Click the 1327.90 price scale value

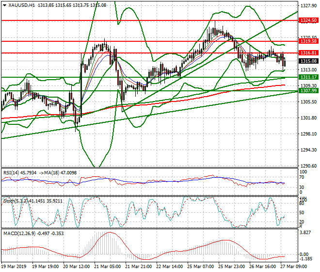[309, 6]
